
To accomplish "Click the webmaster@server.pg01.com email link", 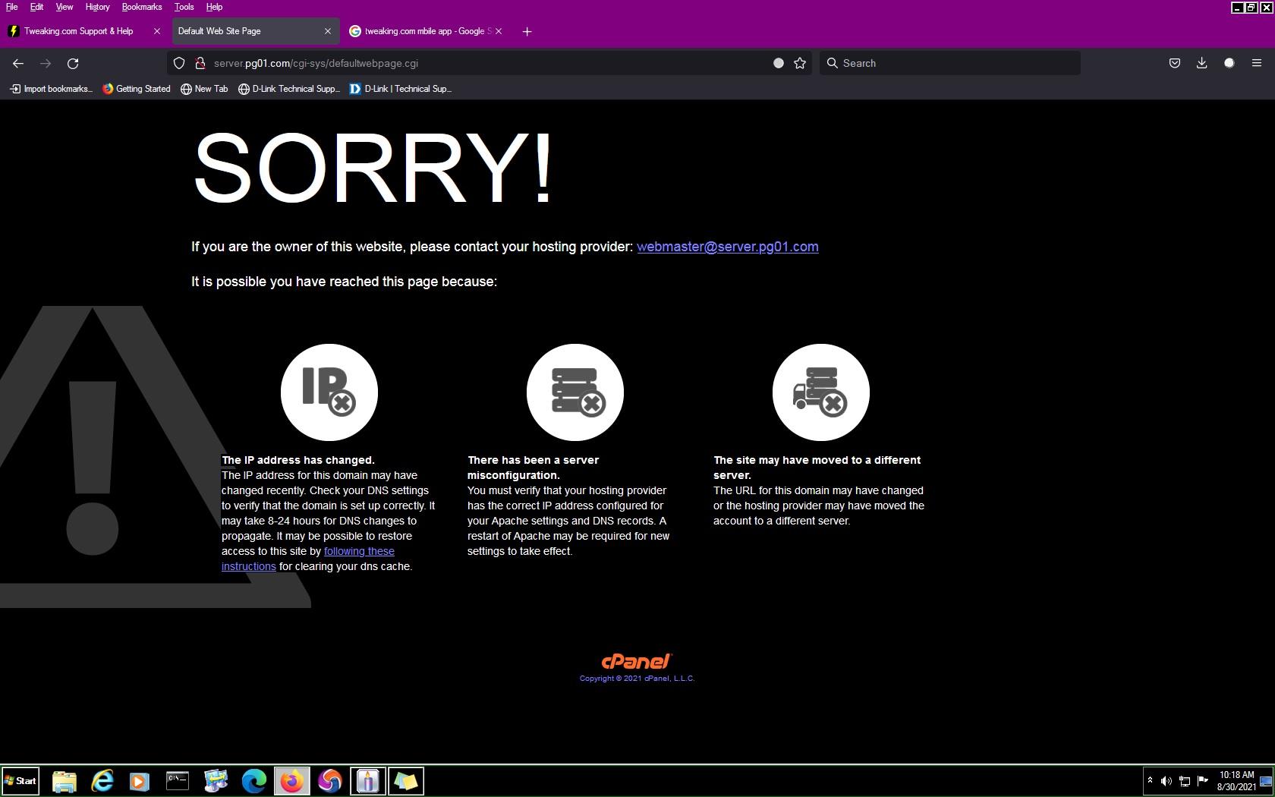I will (x=727, y=247).
